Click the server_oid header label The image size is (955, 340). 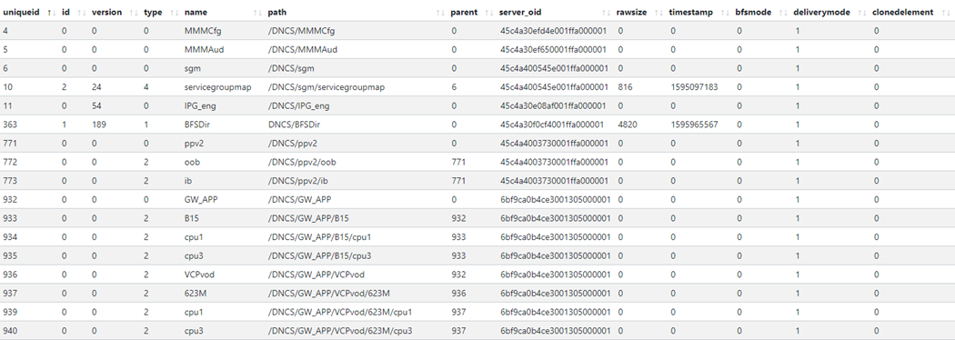pyautogui.click(x=520, y=12)
